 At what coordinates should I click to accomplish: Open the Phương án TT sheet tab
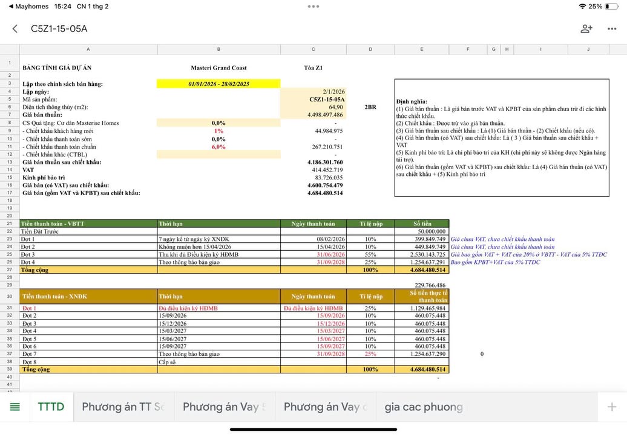point(123,407)
